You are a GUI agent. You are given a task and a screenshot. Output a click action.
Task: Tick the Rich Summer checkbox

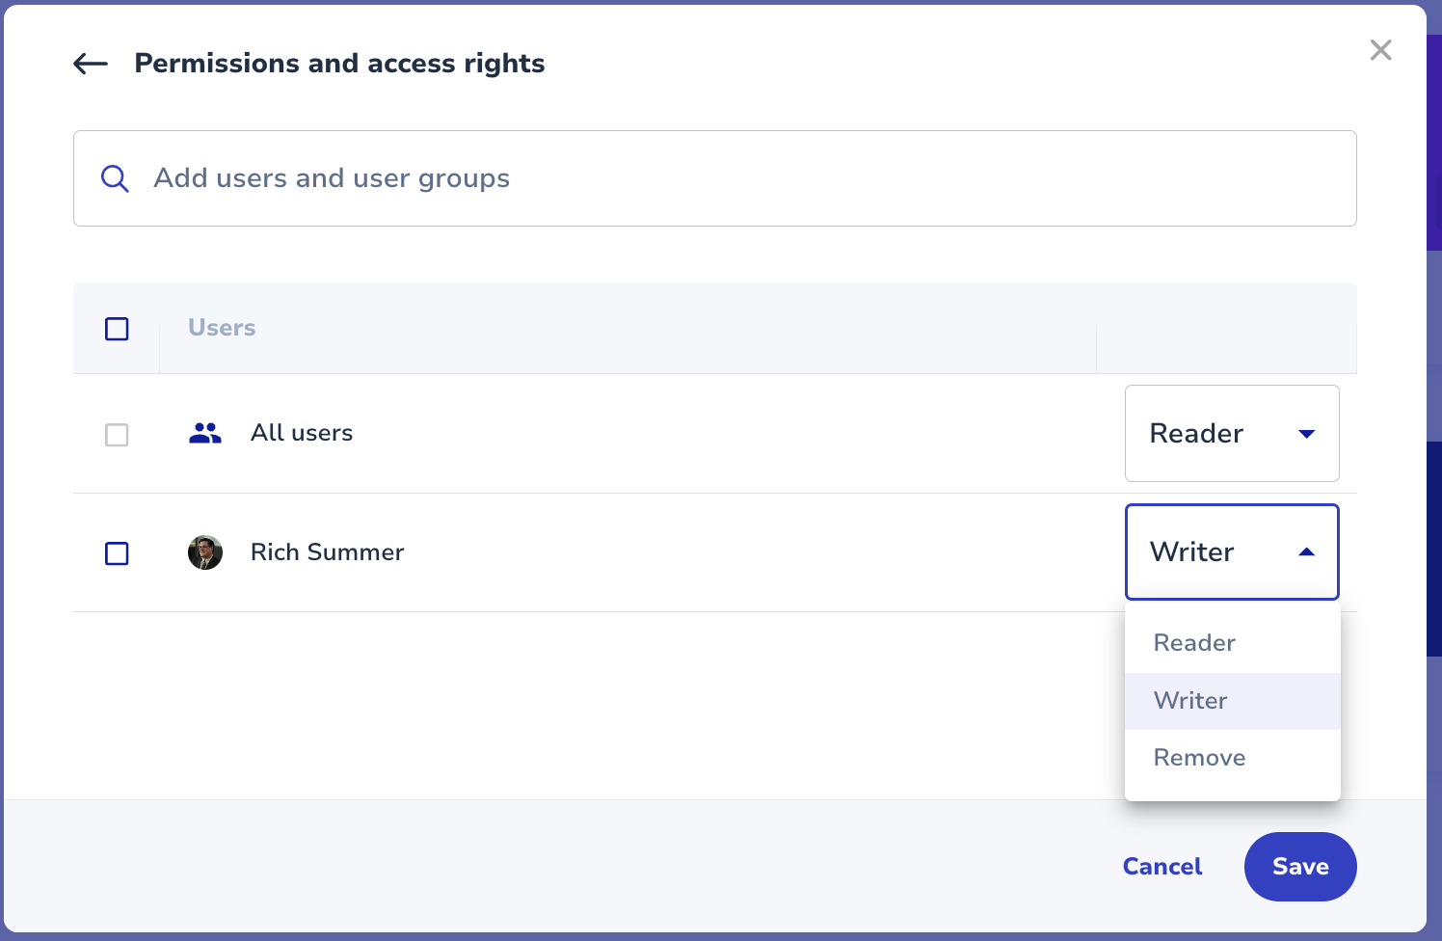click(117, 553)
